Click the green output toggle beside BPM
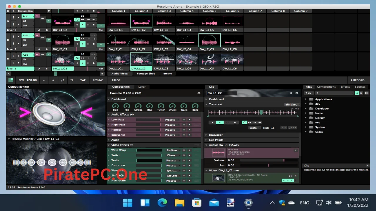 pos(11,80)
